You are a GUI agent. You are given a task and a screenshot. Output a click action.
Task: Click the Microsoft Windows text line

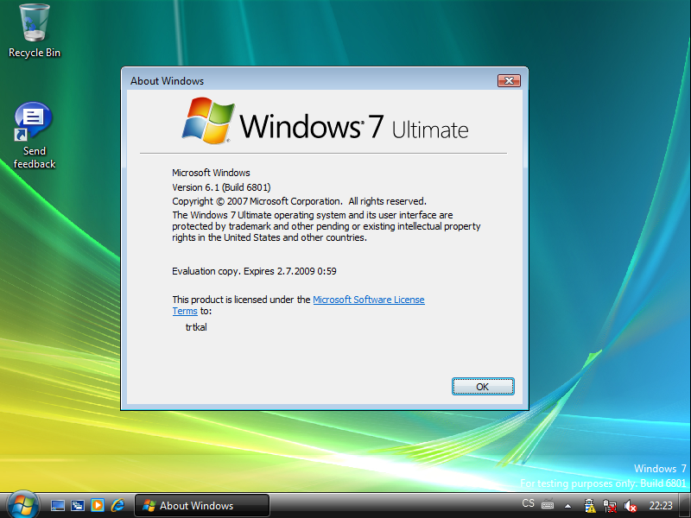tap(211, 173)
